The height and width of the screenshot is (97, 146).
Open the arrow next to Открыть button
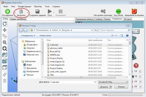111,87
